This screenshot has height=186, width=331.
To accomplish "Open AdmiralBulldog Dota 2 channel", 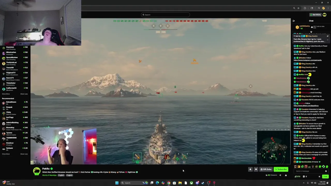I will (x=15, y=123).
